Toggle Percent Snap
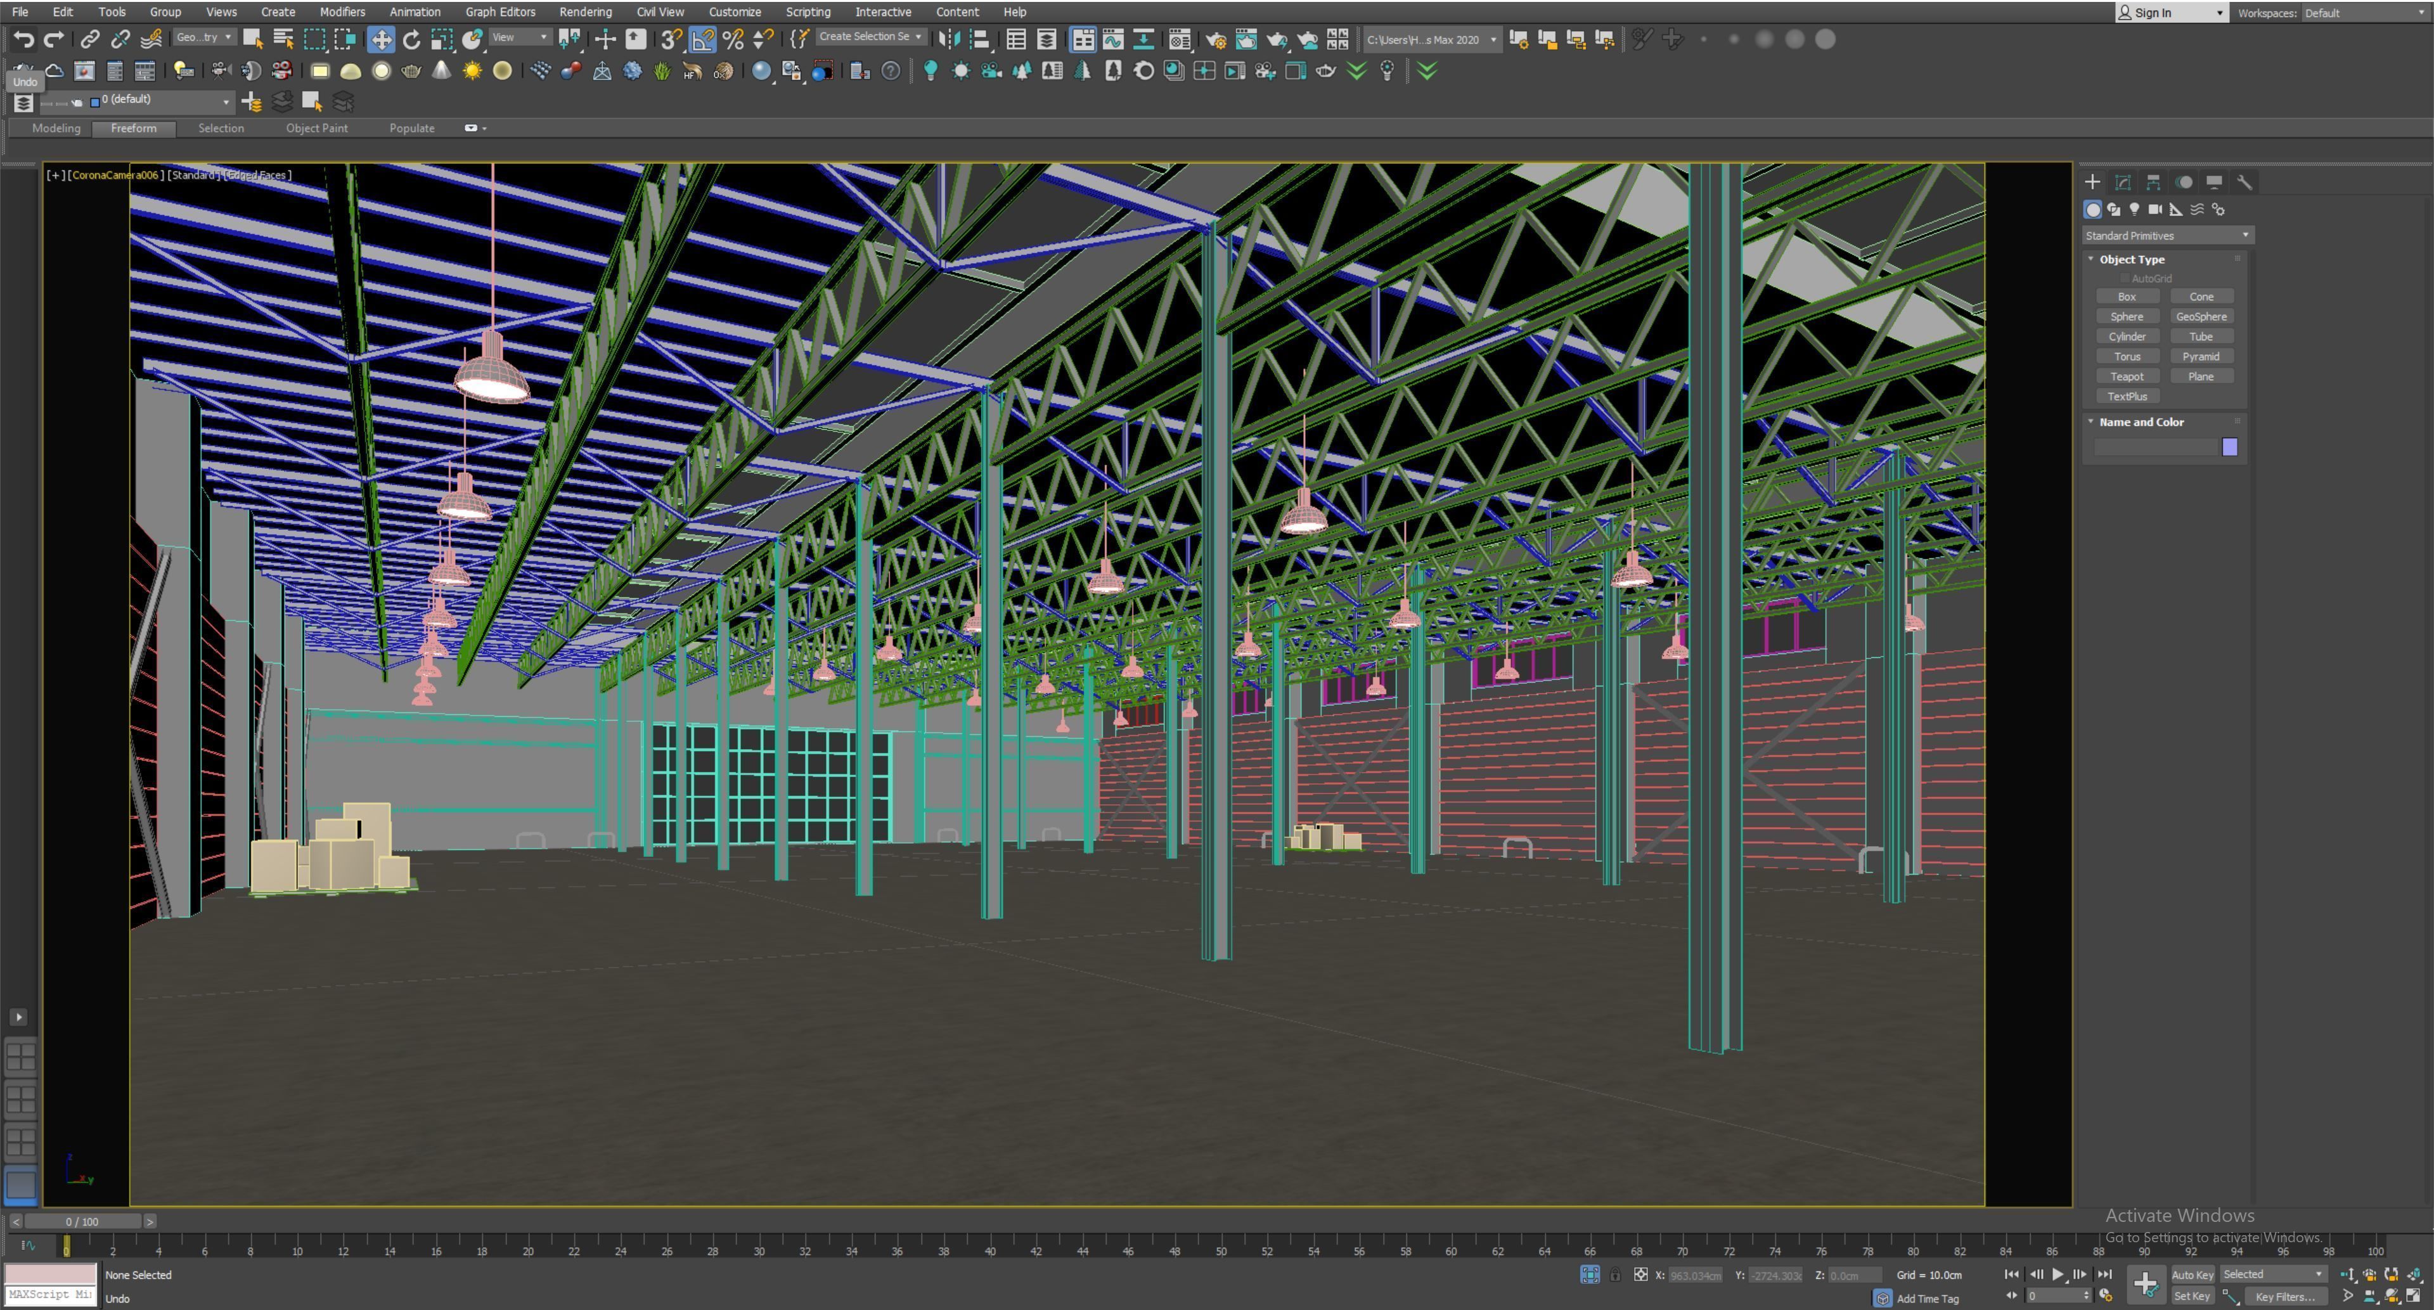The height and width of the screenshot is (1310, 2434). pos(733,39)
